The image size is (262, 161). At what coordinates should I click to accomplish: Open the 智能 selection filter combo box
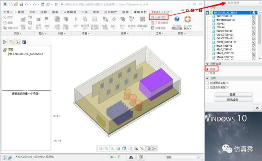(x=182, y=157)
